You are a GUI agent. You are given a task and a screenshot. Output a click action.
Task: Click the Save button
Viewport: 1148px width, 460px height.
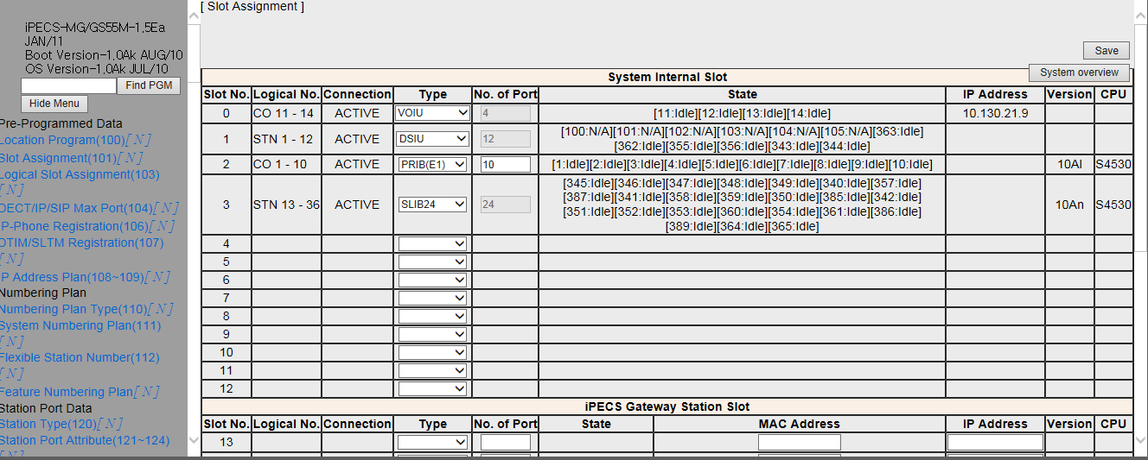[1106, 51]
